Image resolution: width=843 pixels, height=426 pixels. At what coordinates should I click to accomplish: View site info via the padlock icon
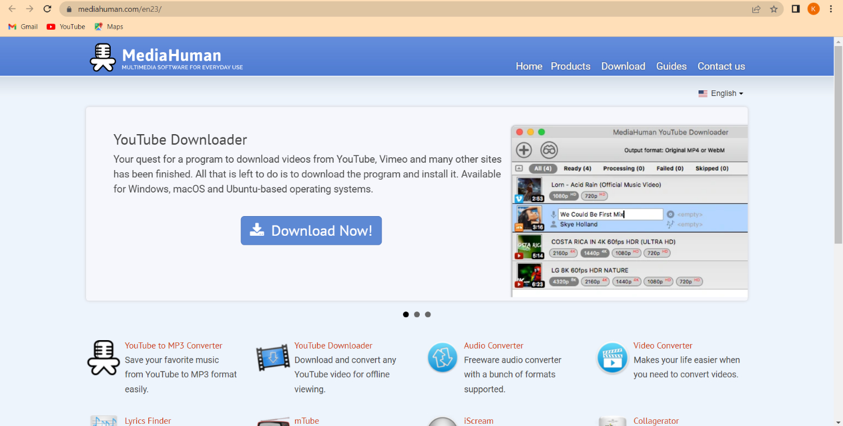[70, 9]
